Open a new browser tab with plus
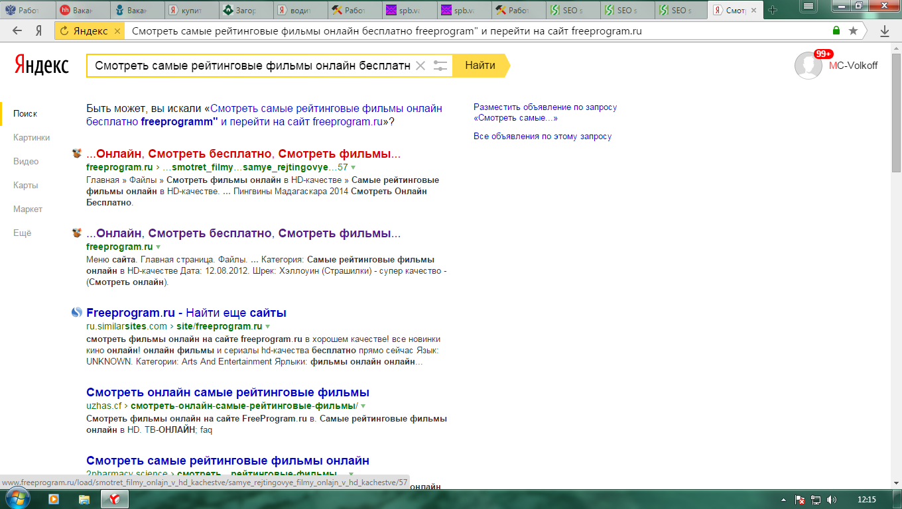 point(773,10)
